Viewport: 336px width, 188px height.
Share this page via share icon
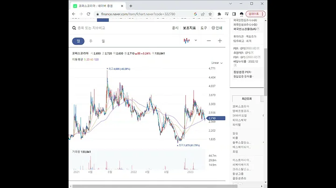[x=203, y=14]
